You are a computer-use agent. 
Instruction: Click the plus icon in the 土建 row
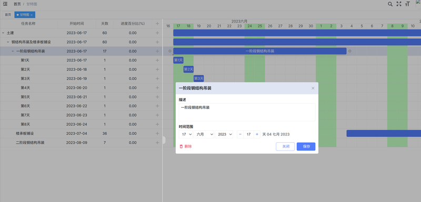point(157,33)
